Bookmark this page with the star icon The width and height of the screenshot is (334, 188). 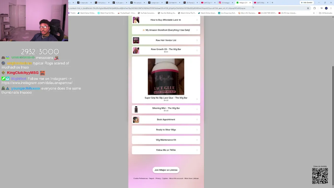point(308,8)
